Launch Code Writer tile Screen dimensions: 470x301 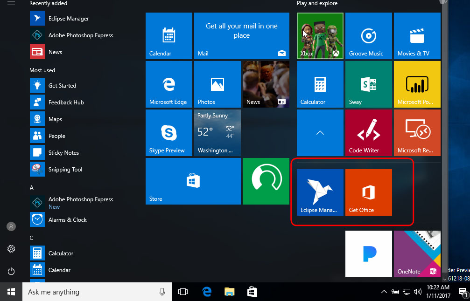tap(368, 132)
